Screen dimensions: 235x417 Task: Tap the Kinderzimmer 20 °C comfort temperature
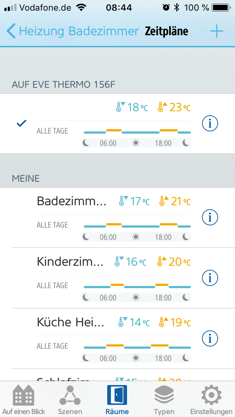174,262
